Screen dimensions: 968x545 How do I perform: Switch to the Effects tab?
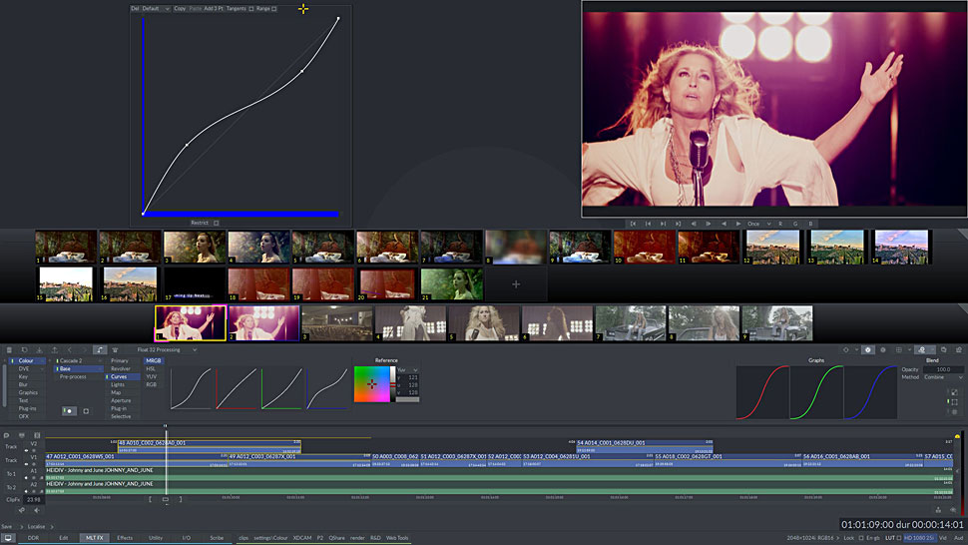coord(125,538)
